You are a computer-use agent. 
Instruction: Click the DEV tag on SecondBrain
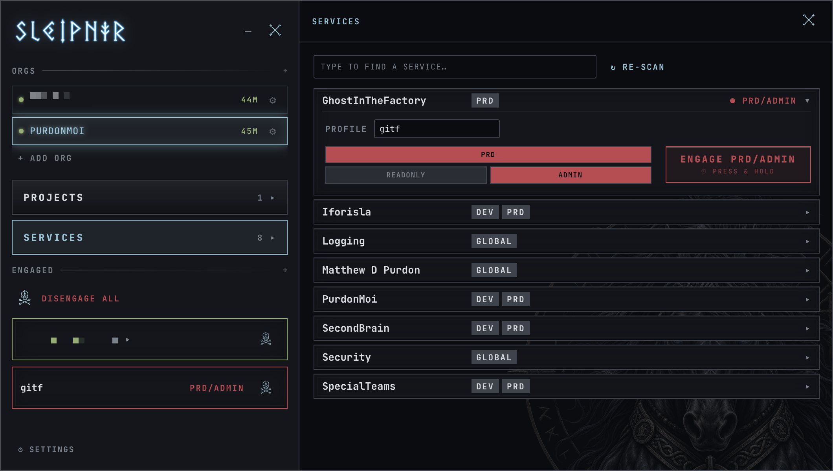[485, 328]
